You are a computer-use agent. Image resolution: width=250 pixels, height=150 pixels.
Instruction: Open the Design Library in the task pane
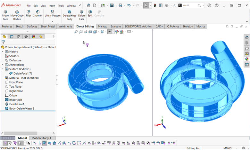coord(247,43)
